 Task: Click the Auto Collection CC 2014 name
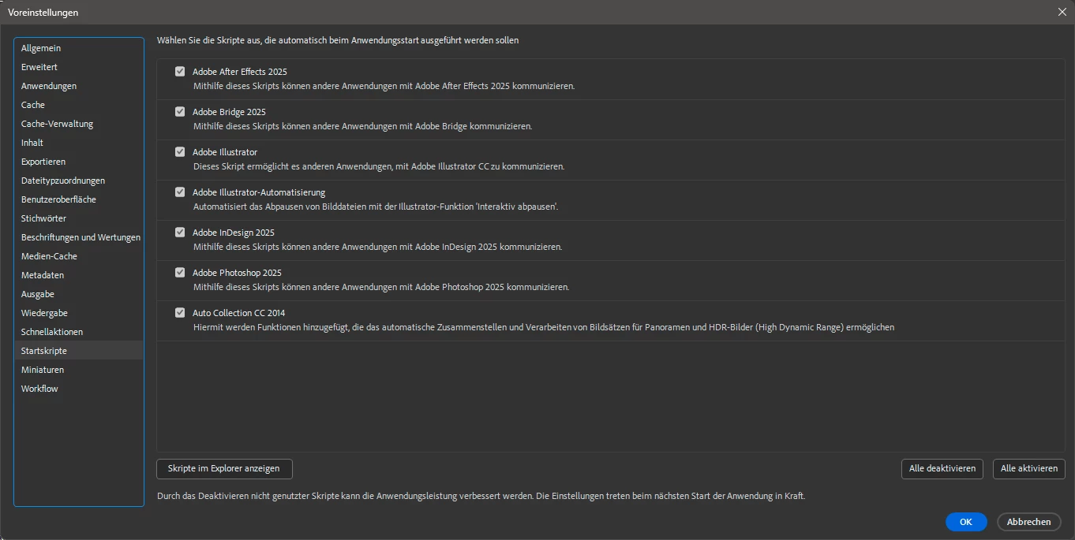[239, 313]
